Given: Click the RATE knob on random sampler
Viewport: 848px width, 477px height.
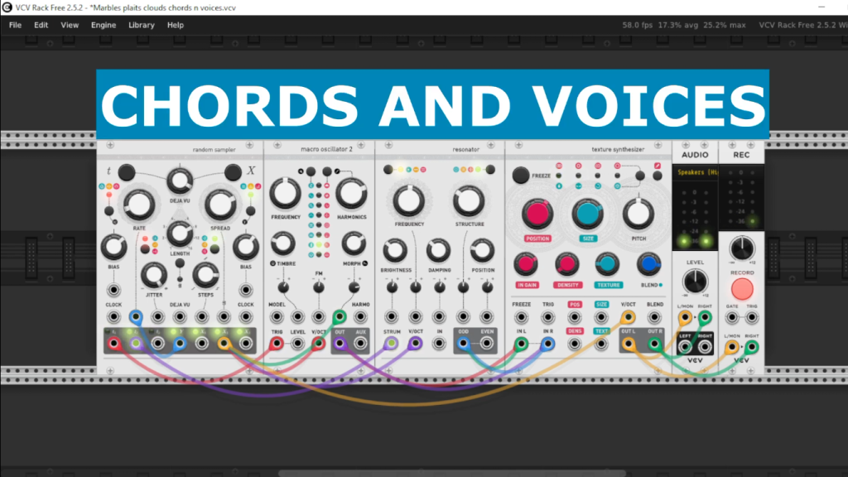Looking at the screenshot, I should click(139, 205).
